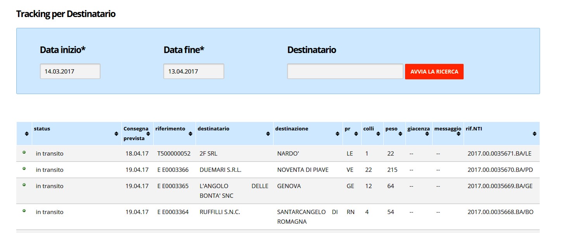The image size is (561, 233).
Task: Click destination NARDO'
Action: (288, 154)
